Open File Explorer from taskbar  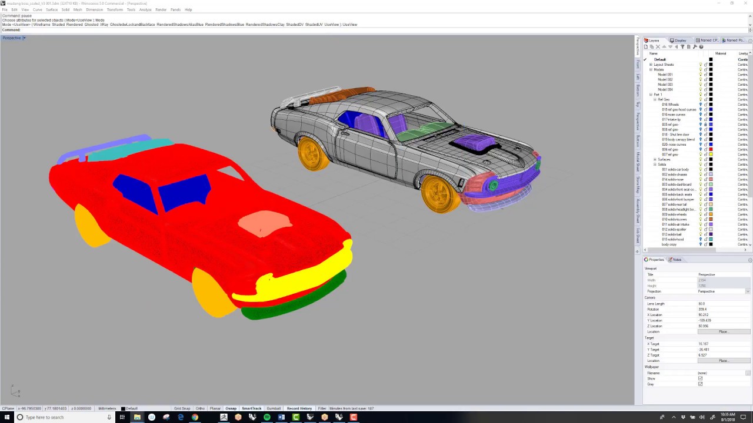coord(137,417)
